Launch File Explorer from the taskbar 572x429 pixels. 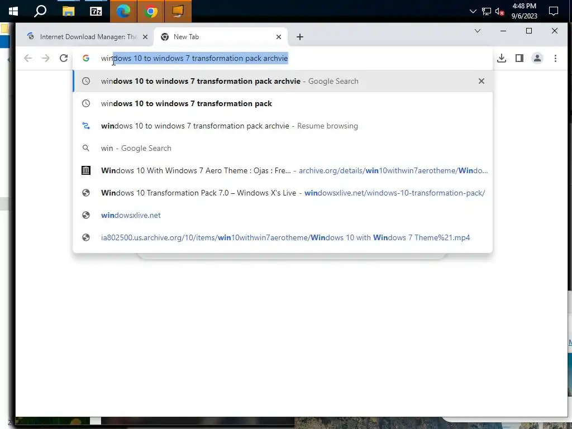click(68, 11)
